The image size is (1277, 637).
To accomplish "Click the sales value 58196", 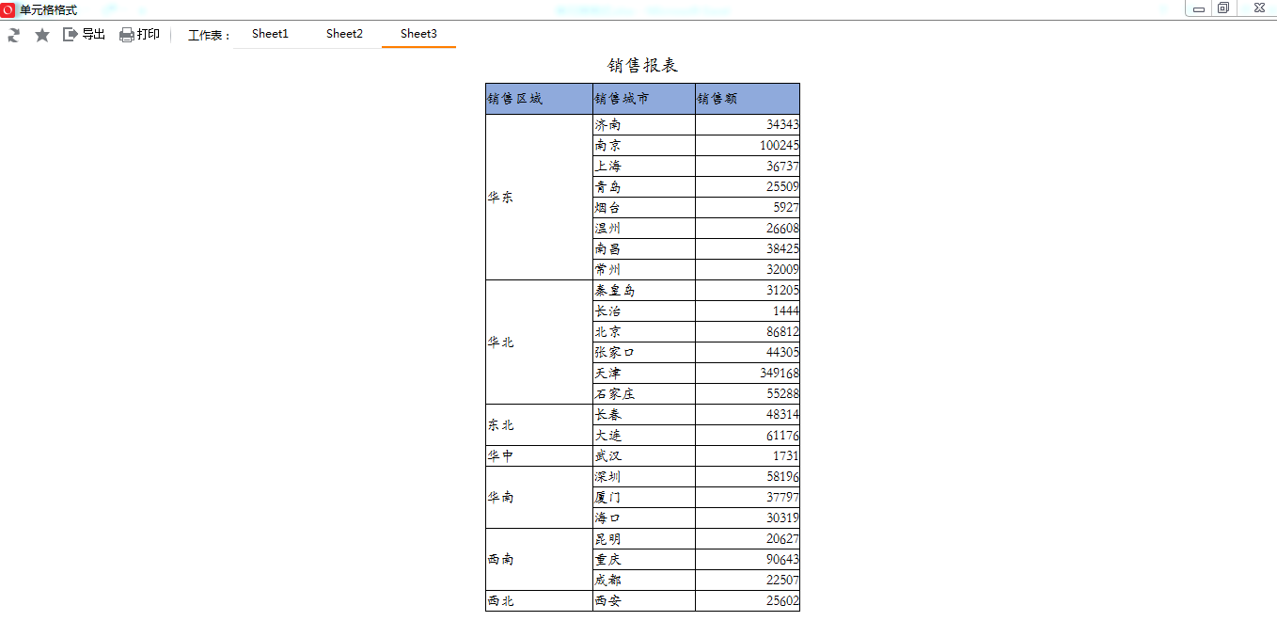I will 782,477.
